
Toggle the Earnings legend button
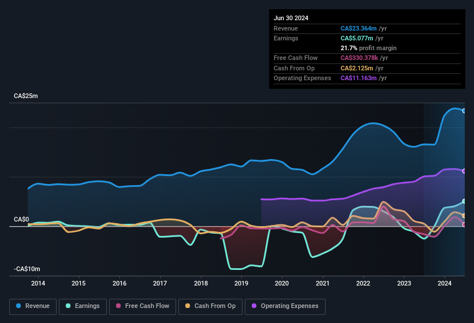point(83,306)
